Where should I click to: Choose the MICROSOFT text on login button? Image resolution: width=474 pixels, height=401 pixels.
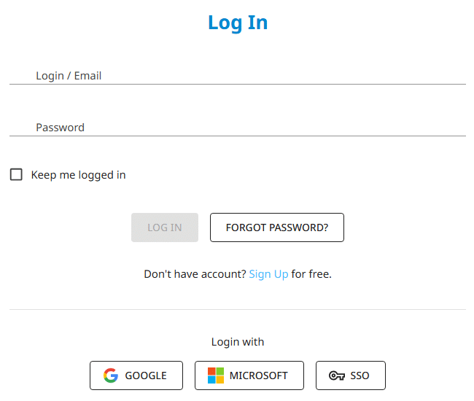(259, 375)
